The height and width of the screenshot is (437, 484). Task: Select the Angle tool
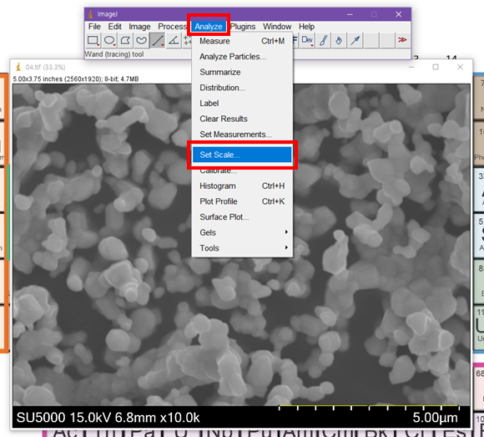point(174,40)
